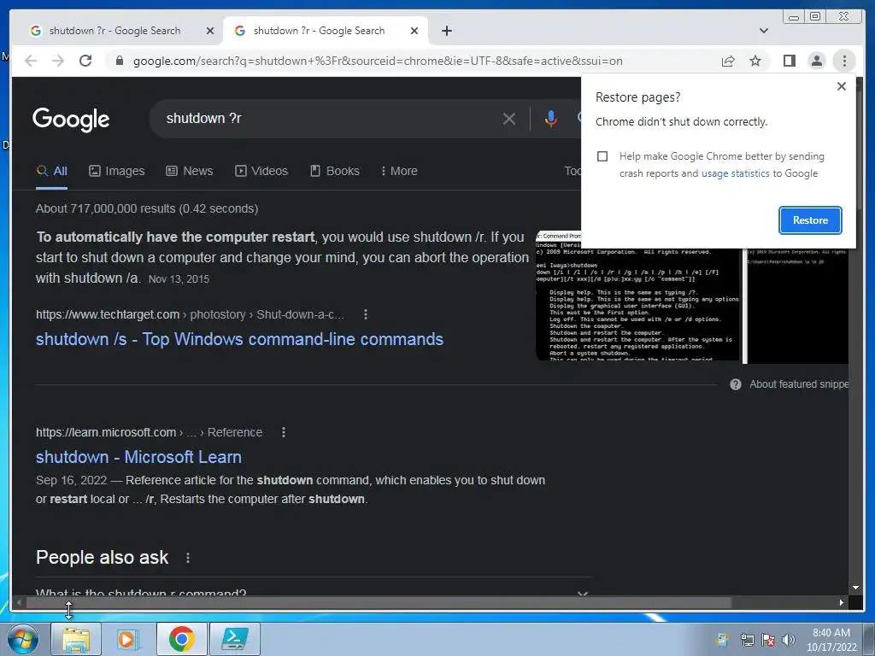Close the active 'shutdown ?r' tab
Screen dimensions: 875x656
tap(414, 31)
